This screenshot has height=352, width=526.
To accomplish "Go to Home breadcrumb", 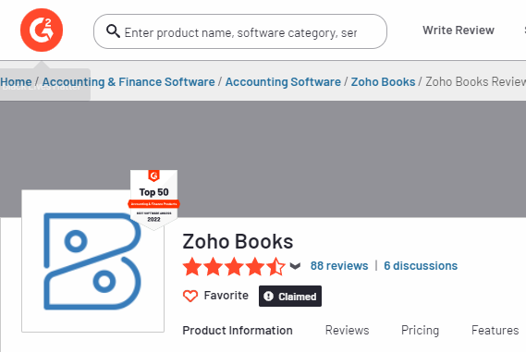I will tap(16, 82).
